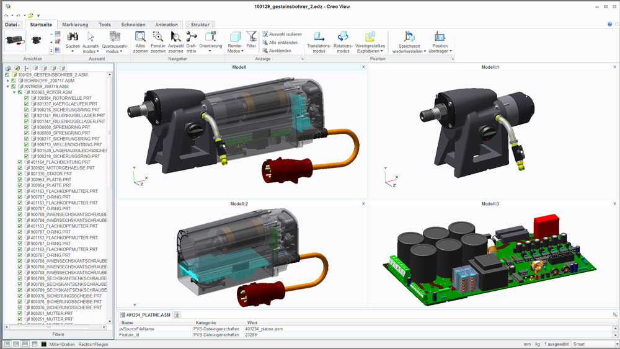Image resolution: width=620 pixels, height=349 pixels.
Task: Uncheck the 300984_ROTORWELLE.PRT checkbox
Action: tap(27, 98)
